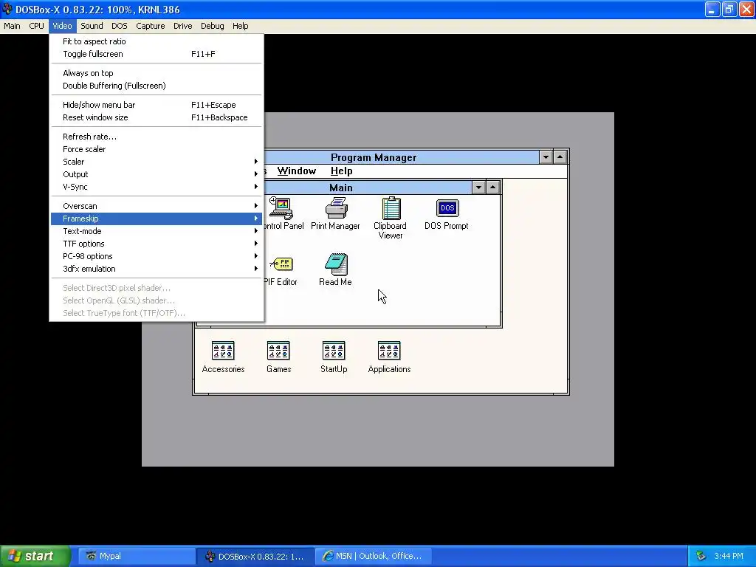This screenshot has width=756, height=567.
Task: Open the Sound menu
Action: pos(92,26)
